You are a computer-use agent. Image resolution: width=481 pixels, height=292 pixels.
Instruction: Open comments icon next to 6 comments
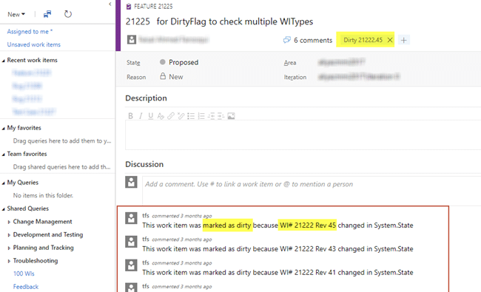287,40
